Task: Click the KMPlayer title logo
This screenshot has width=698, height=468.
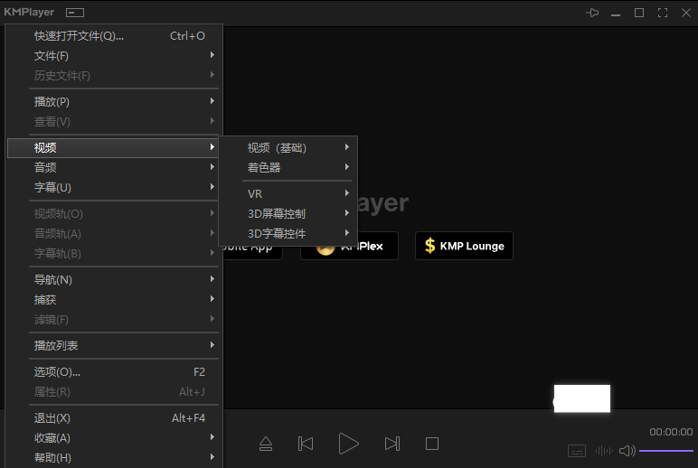Action: coord(29,12)
